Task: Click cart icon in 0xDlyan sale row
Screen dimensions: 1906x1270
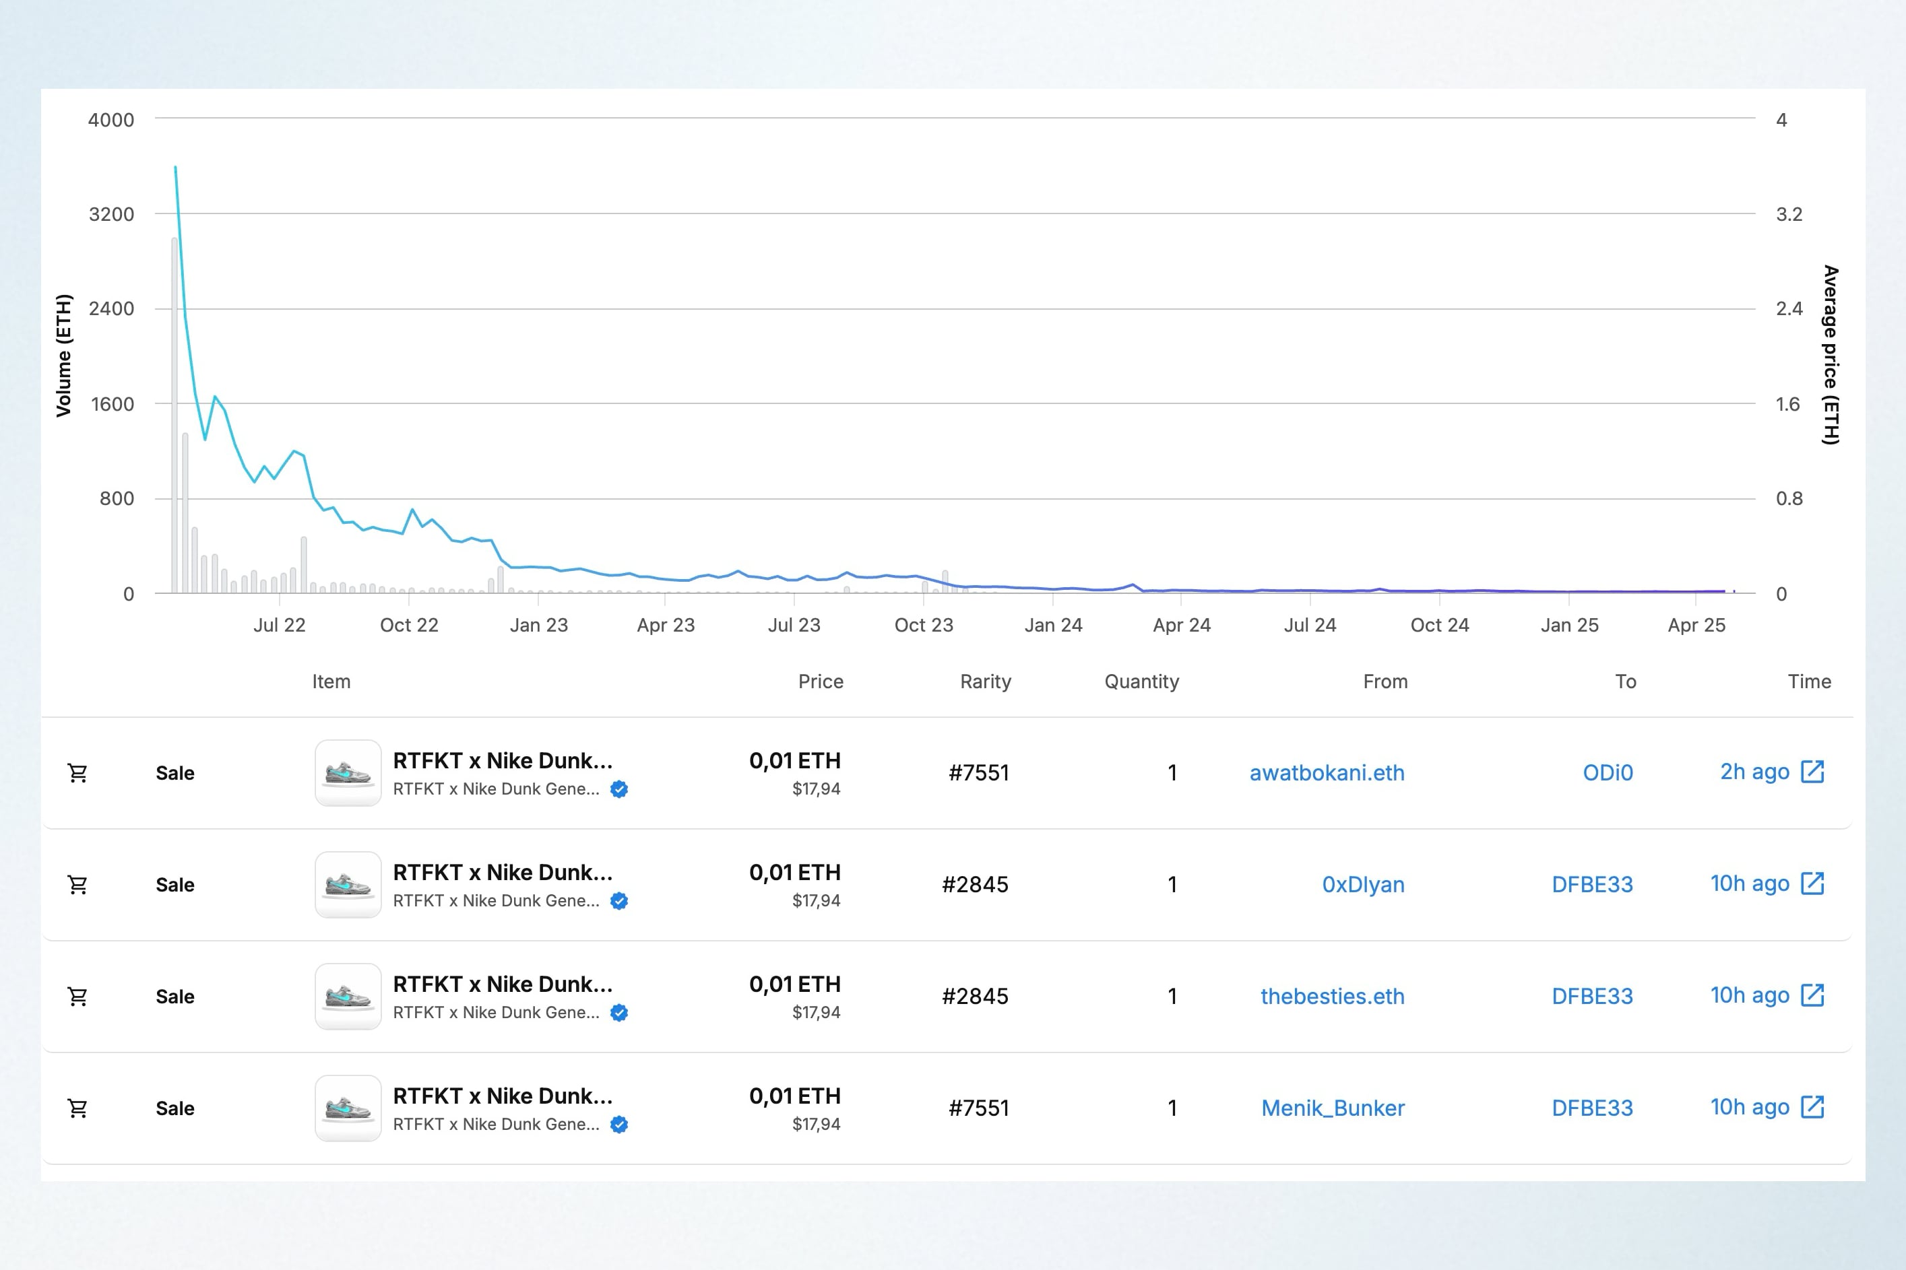Action: tap(77, 884)
